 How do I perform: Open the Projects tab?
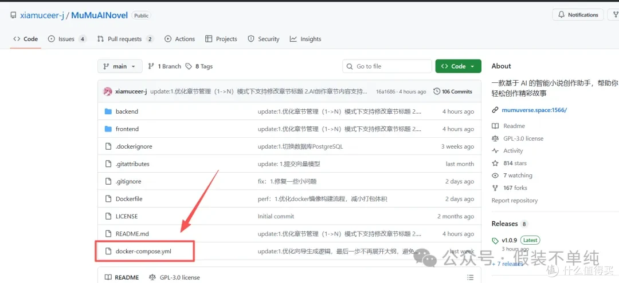coord(221,39)
